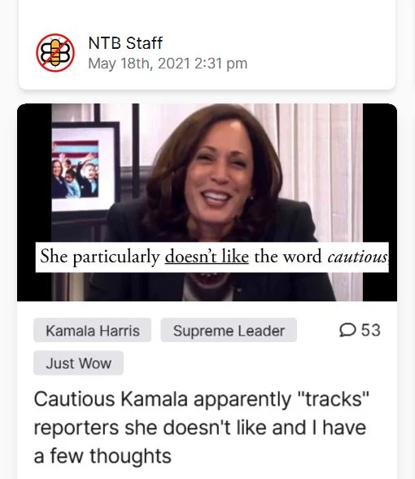Click the right black letterbox bar of the thumbnail

click(380, 202)
